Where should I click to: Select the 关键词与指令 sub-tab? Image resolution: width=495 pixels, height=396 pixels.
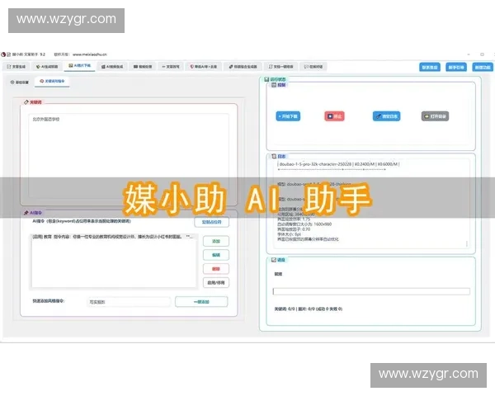coord(52,82)
